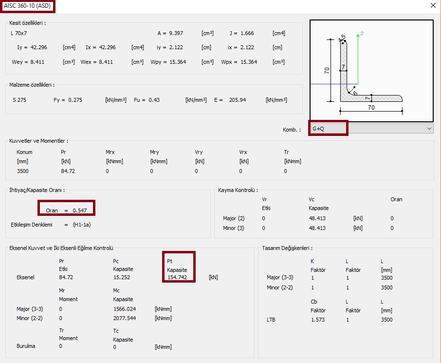The height and width of the screenshot is (363, 441).
Task: Select the Oran 0.547 ratio value
Action: coord(79,210)
